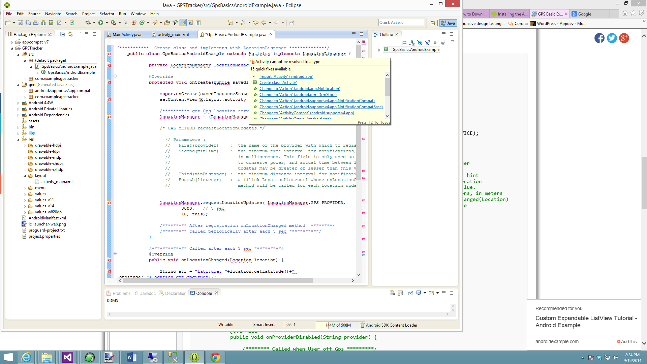Screen dimensions: 647x364
Task: Expand the drawable-hdpi folder
Action: pyautogui.click(x=25, y=145)
